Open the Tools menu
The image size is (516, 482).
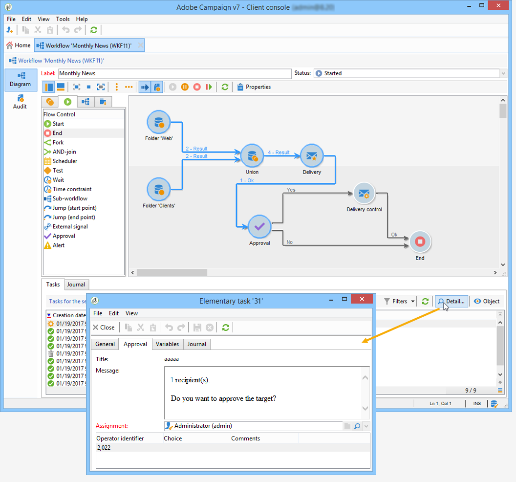(63, 19)
